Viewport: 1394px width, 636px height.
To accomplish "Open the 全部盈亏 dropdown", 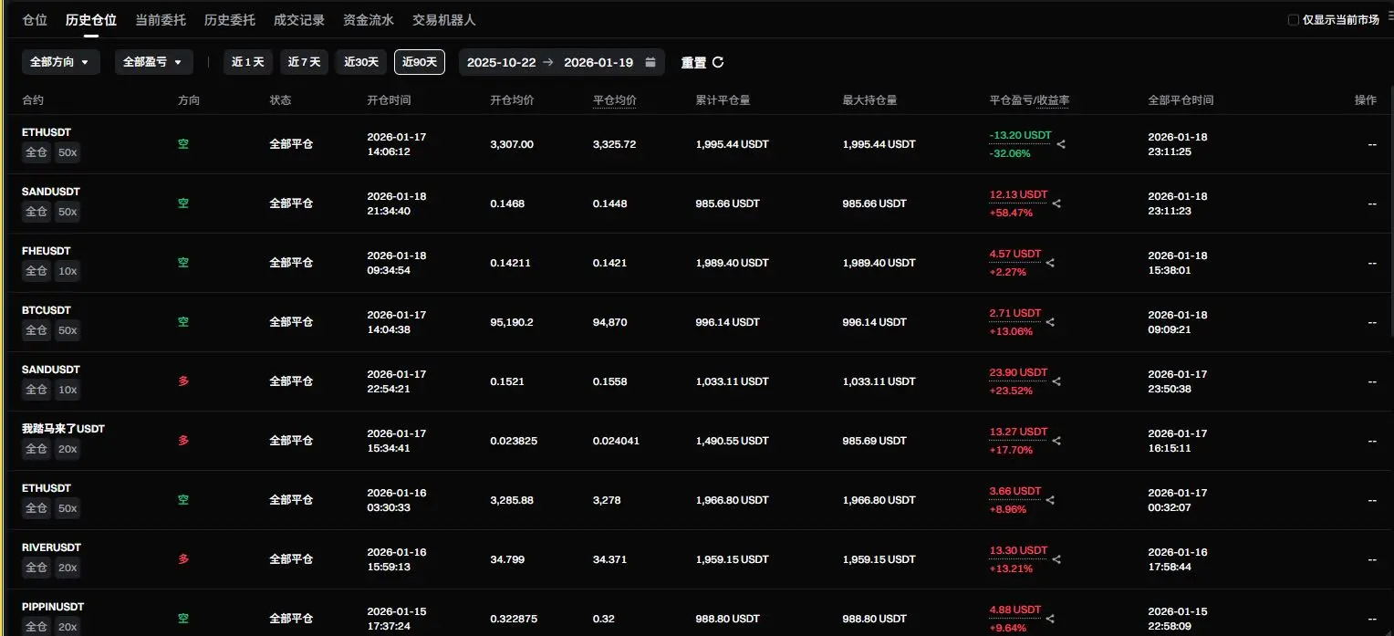I will click(154, 62).
